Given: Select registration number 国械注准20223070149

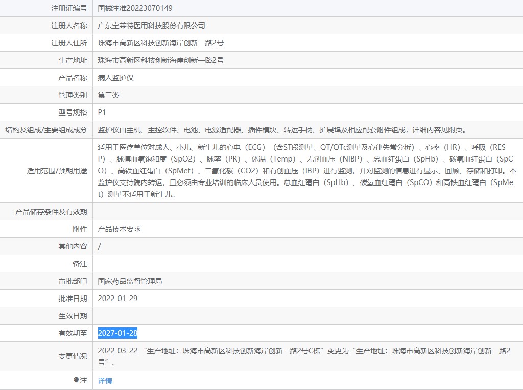Looking at the screenshot, I should (x=135, y=8).
